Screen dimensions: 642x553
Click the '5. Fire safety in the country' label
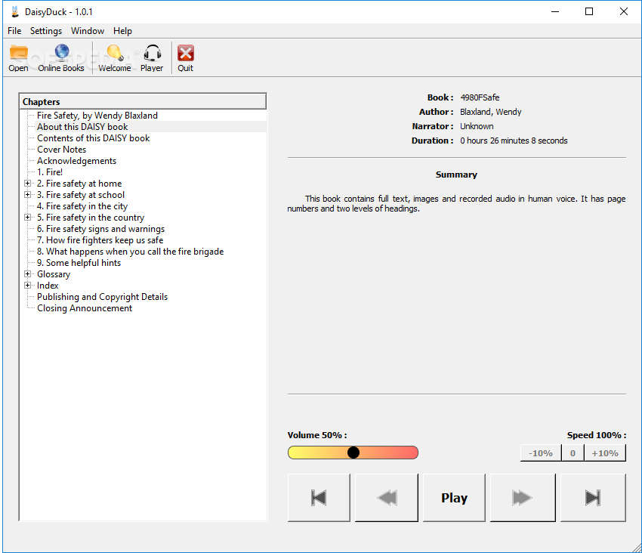pos(91,218)
